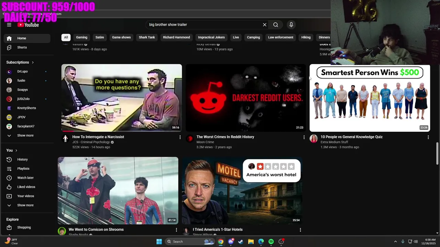Click Extra Medium Stuff channel name
Image resolution: width=440 pixels, height=247 pixels.
pyautogui.click(x=334, y=142)
